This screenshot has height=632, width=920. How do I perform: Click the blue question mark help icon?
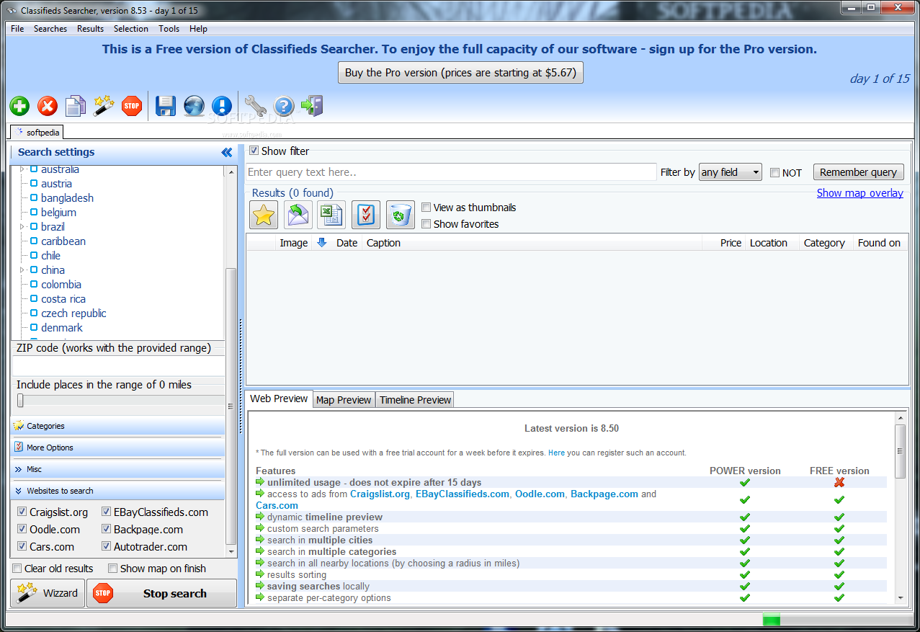(284, 107)
